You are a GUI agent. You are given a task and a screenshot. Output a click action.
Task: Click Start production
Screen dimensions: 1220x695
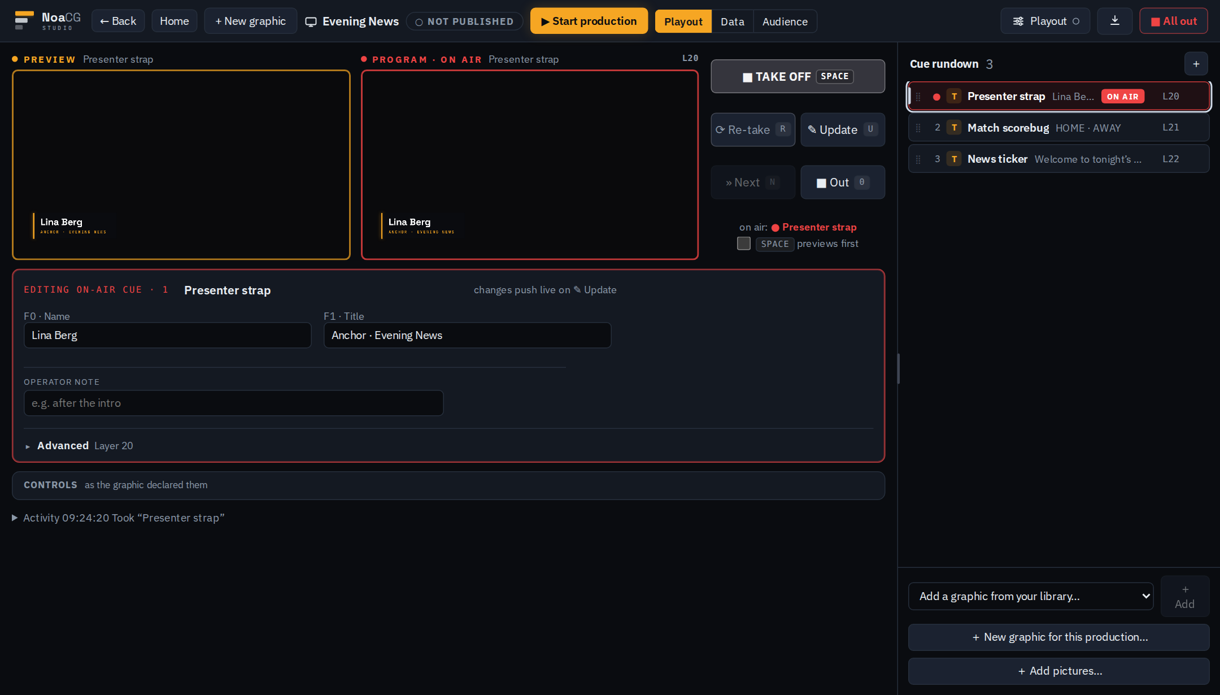pos(589,21)
